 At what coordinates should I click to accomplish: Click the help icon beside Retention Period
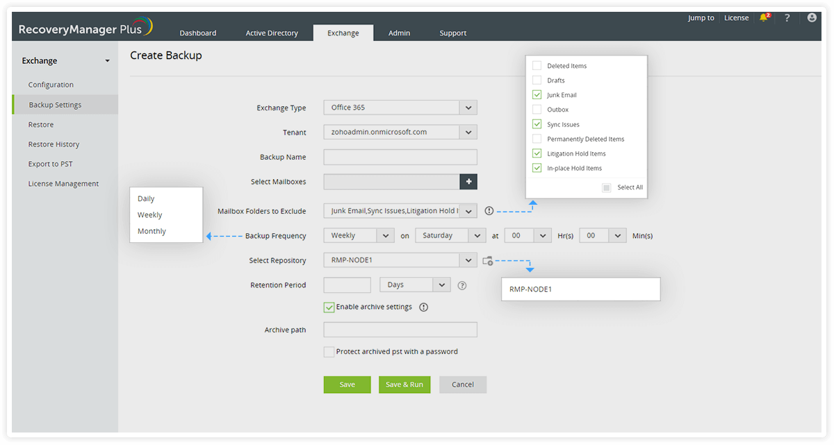point(462,285)
